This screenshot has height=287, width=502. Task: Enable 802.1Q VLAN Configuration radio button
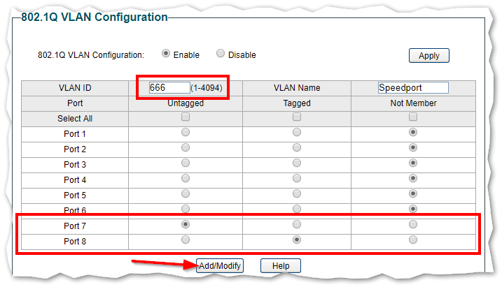(x=166, y=54)
